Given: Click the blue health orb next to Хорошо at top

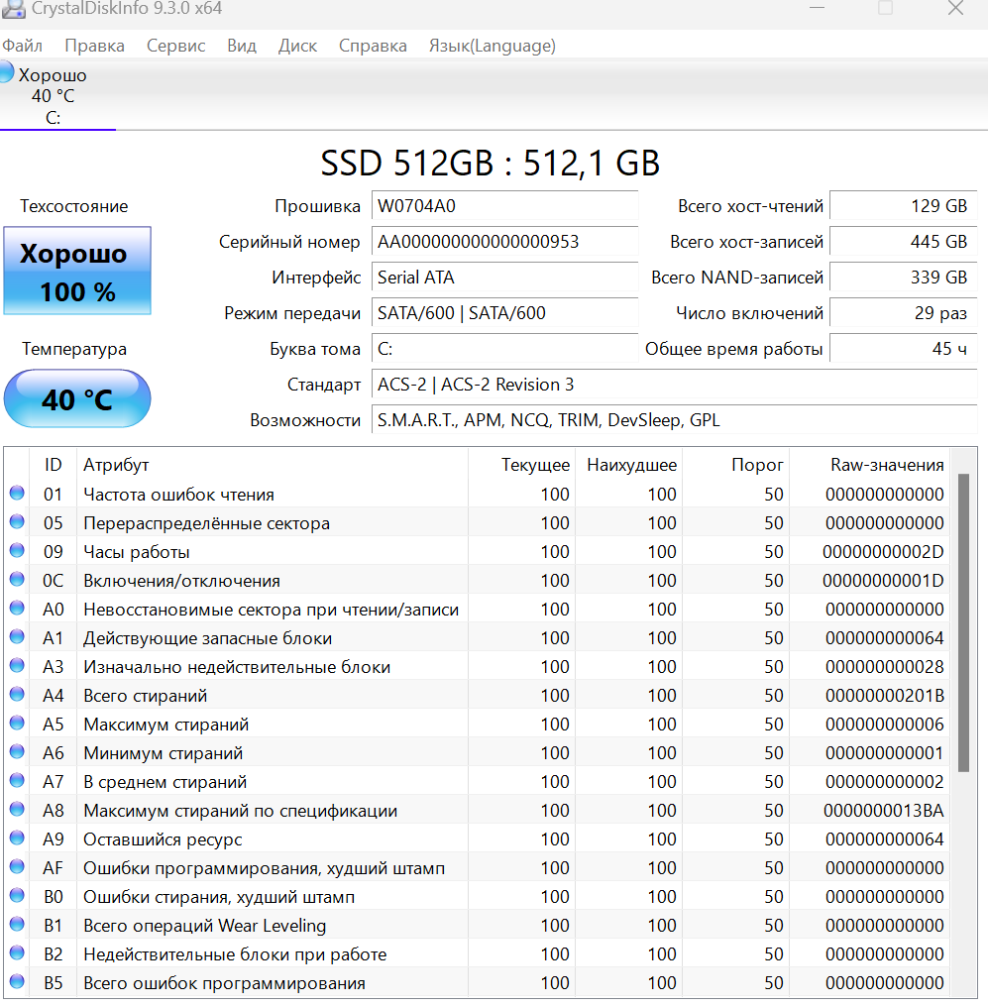Looking at the screenshot, I should tap(6, 74).
